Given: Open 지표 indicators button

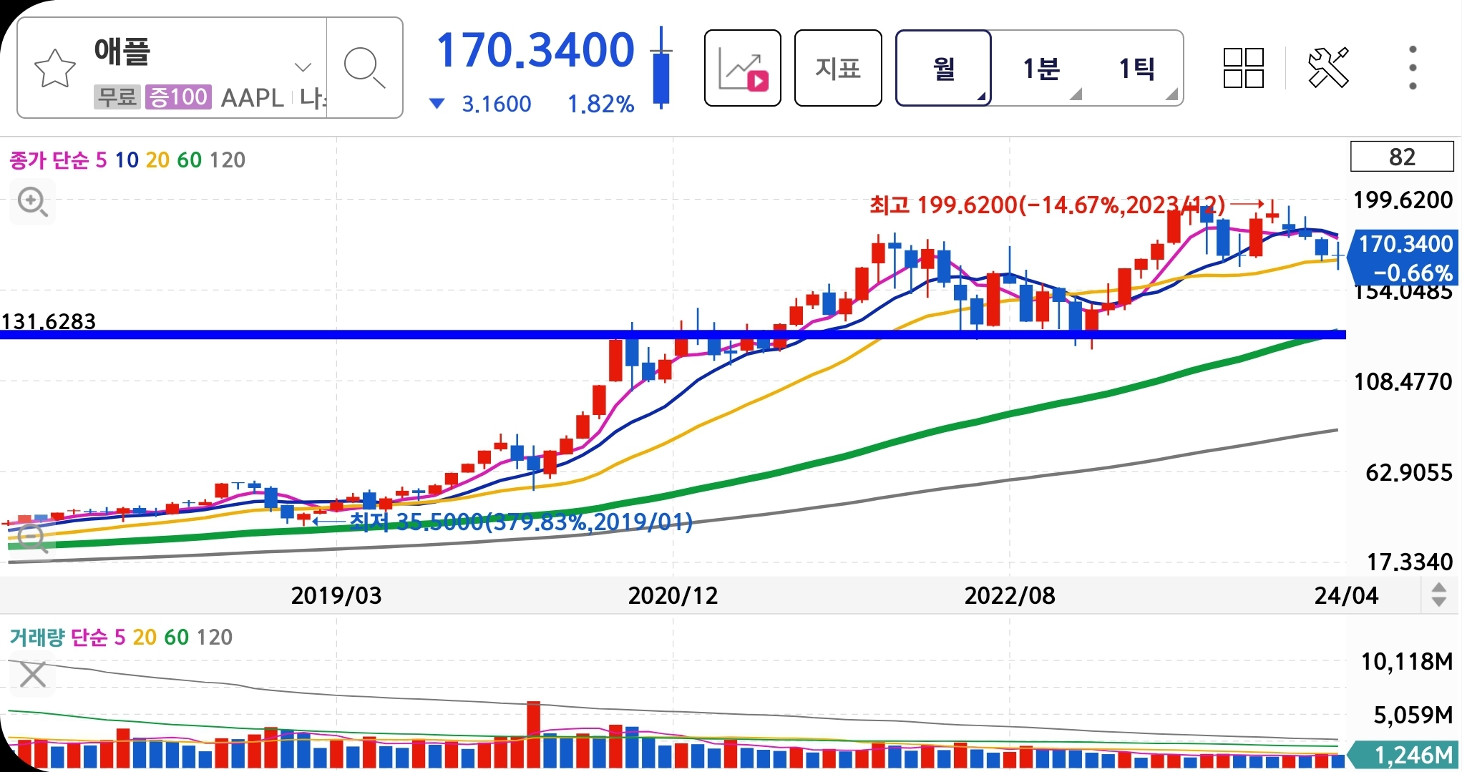Looking at the screenshot, I should coord(838,68).
